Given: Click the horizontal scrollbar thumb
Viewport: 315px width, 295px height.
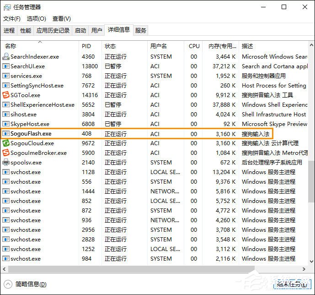Looking at the screenshot, I should 131,269.
